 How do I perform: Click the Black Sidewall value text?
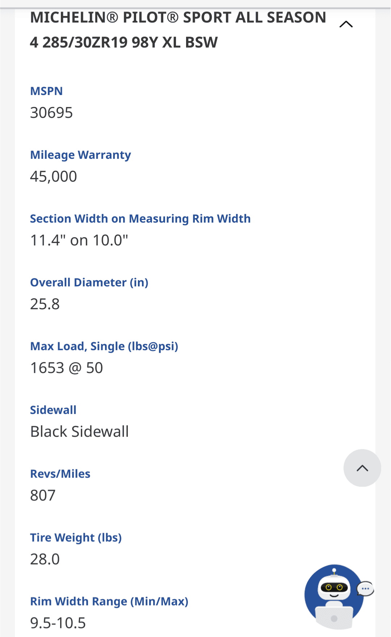click(x=79, y=432)
